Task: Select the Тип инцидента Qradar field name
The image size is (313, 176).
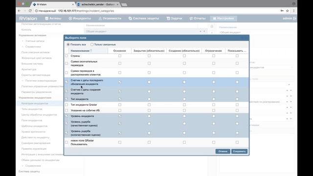Action: pyautogui.click(x=84, y=105)
